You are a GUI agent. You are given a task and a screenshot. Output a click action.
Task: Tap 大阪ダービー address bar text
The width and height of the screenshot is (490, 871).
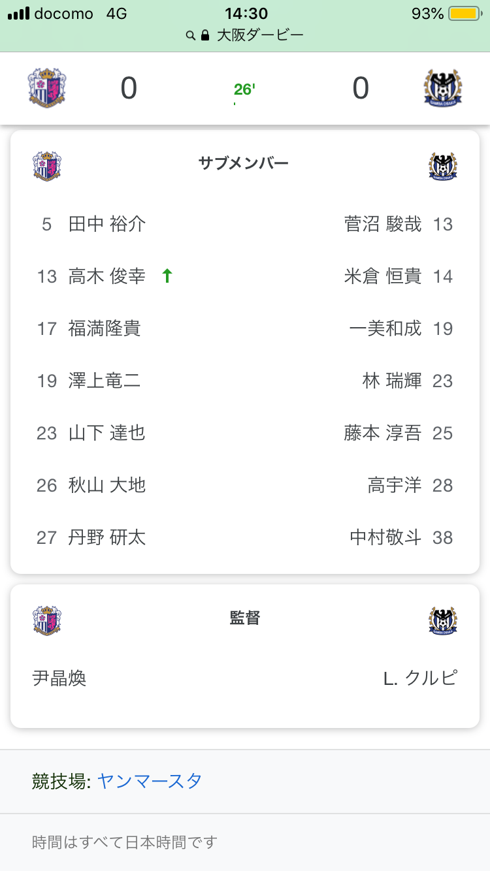tap(260, 35)
